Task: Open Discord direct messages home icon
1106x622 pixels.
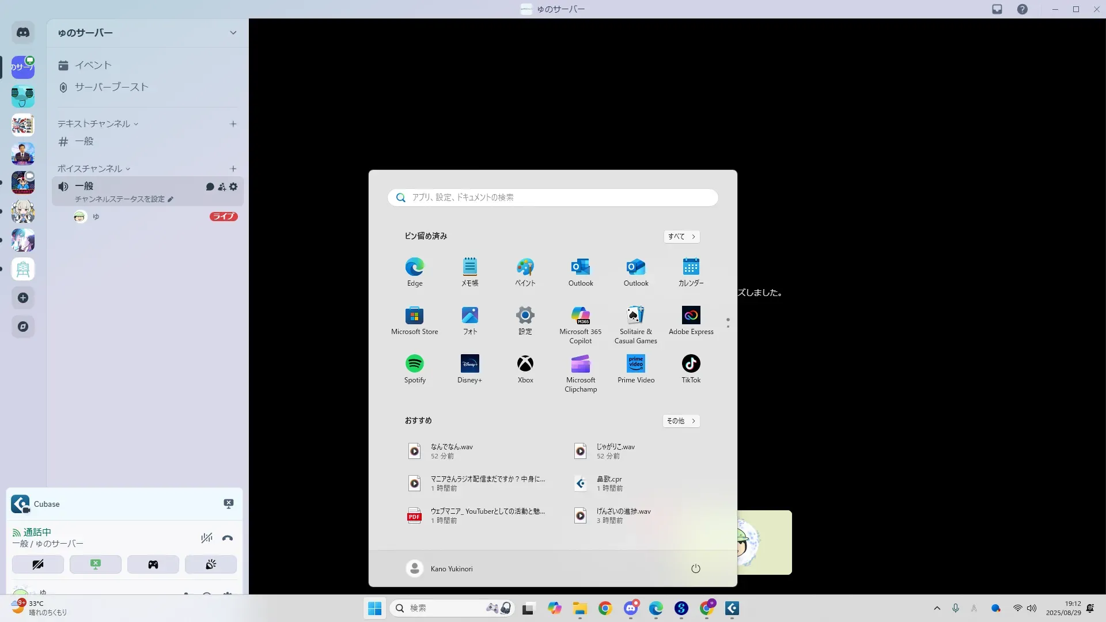Action: coord(23,33)
